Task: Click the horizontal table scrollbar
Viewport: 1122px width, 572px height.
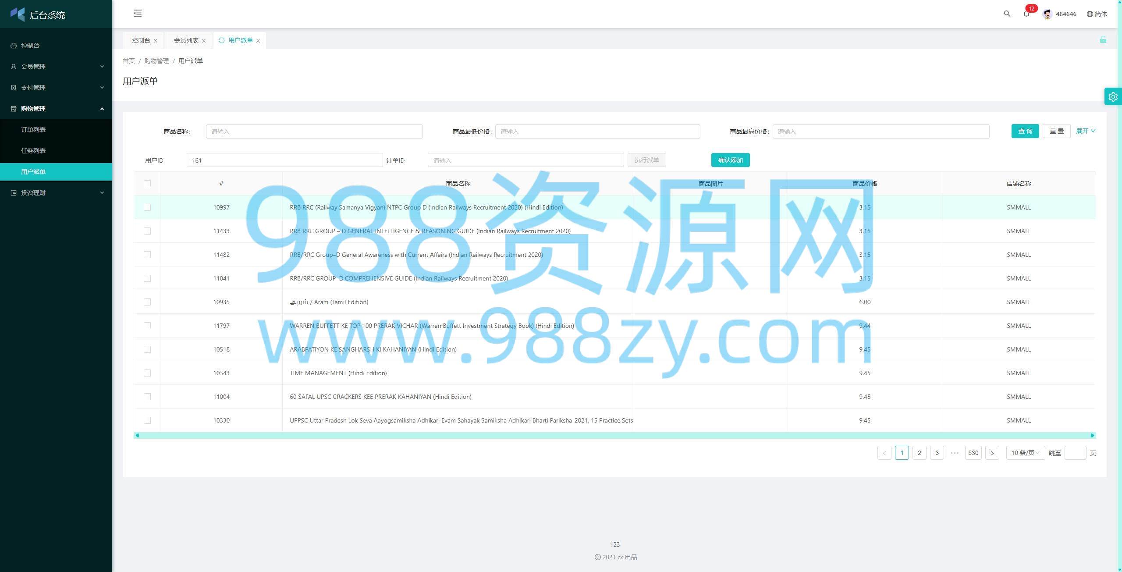Action: [614, 435]
